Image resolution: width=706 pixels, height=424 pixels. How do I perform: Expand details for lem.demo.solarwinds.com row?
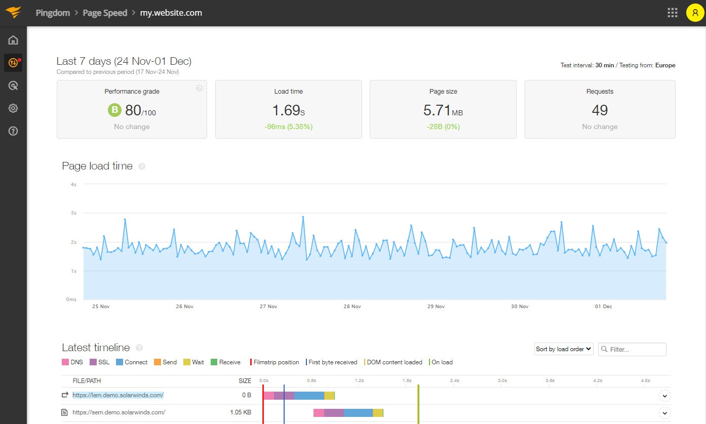pyautogui.click(x=664, y=395)
